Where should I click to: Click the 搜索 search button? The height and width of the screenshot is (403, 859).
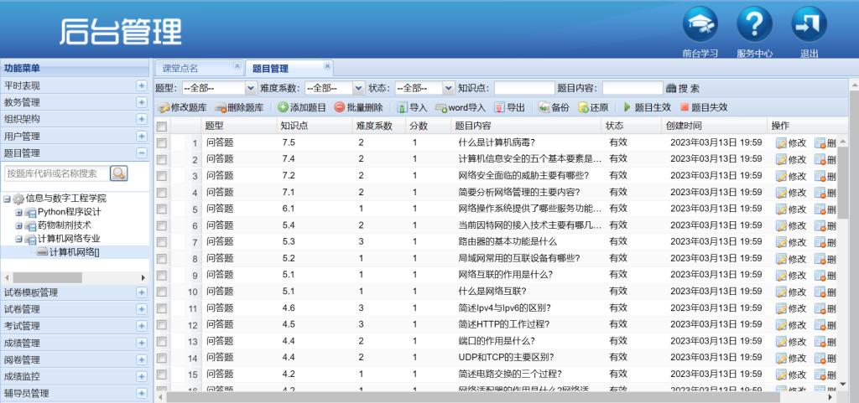pyautogui.click(x=682, y=88)
